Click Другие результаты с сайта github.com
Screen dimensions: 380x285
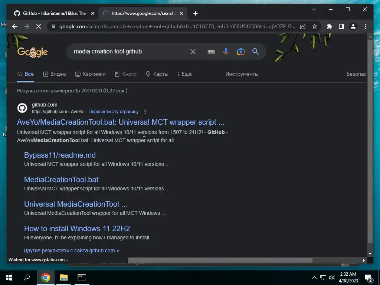71,250
